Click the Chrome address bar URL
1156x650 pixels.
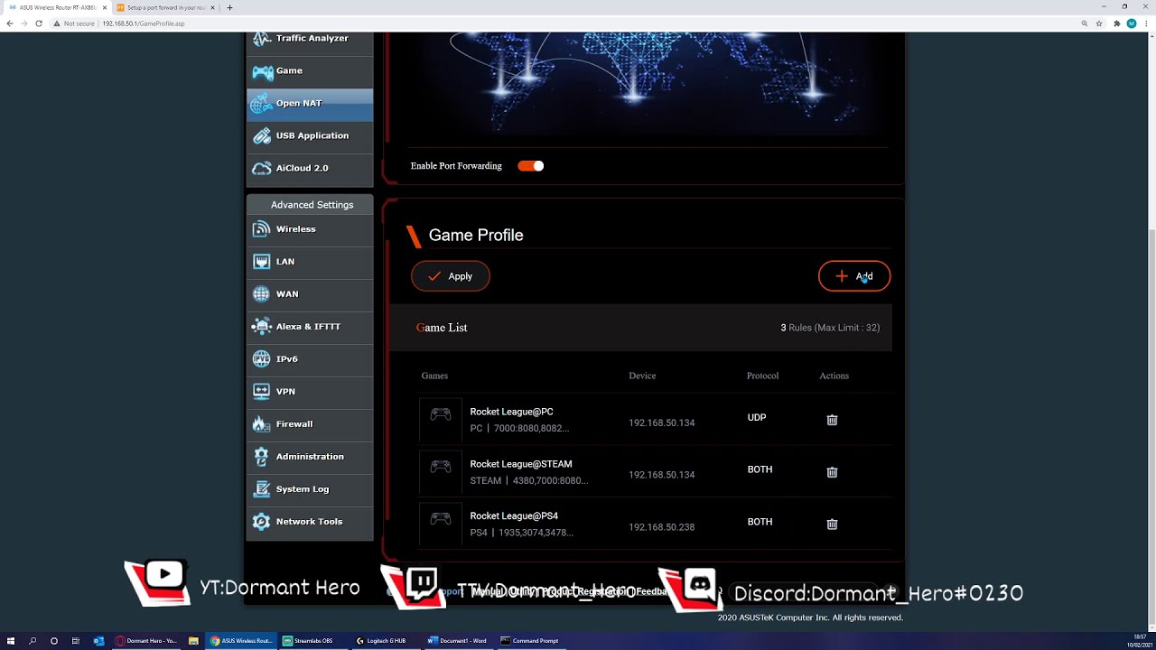coord(144,23)
